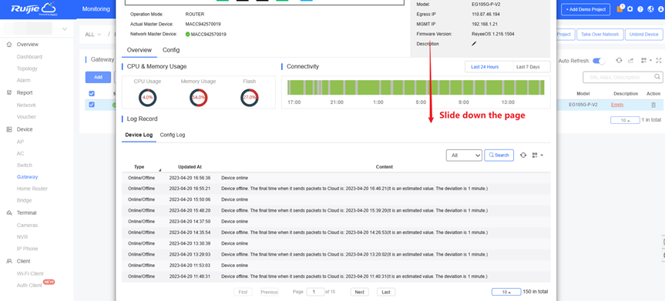Select Last 7 Days connectivity range
Viewport: 665px width, 301px height.
(x=528, y=67)
